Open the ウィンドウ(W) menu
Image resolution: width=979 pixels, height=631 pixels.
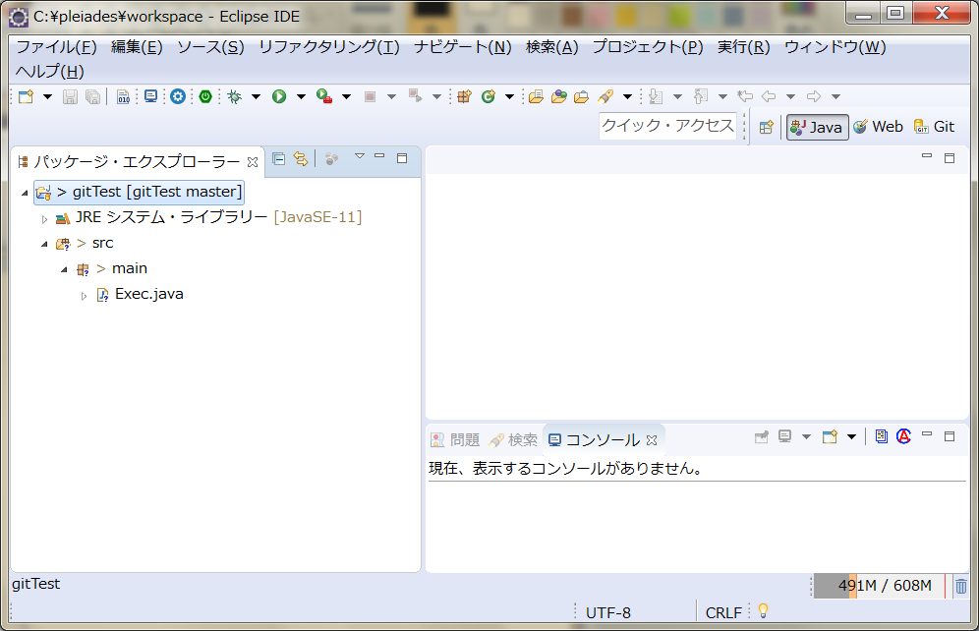[x=835, y=47]
